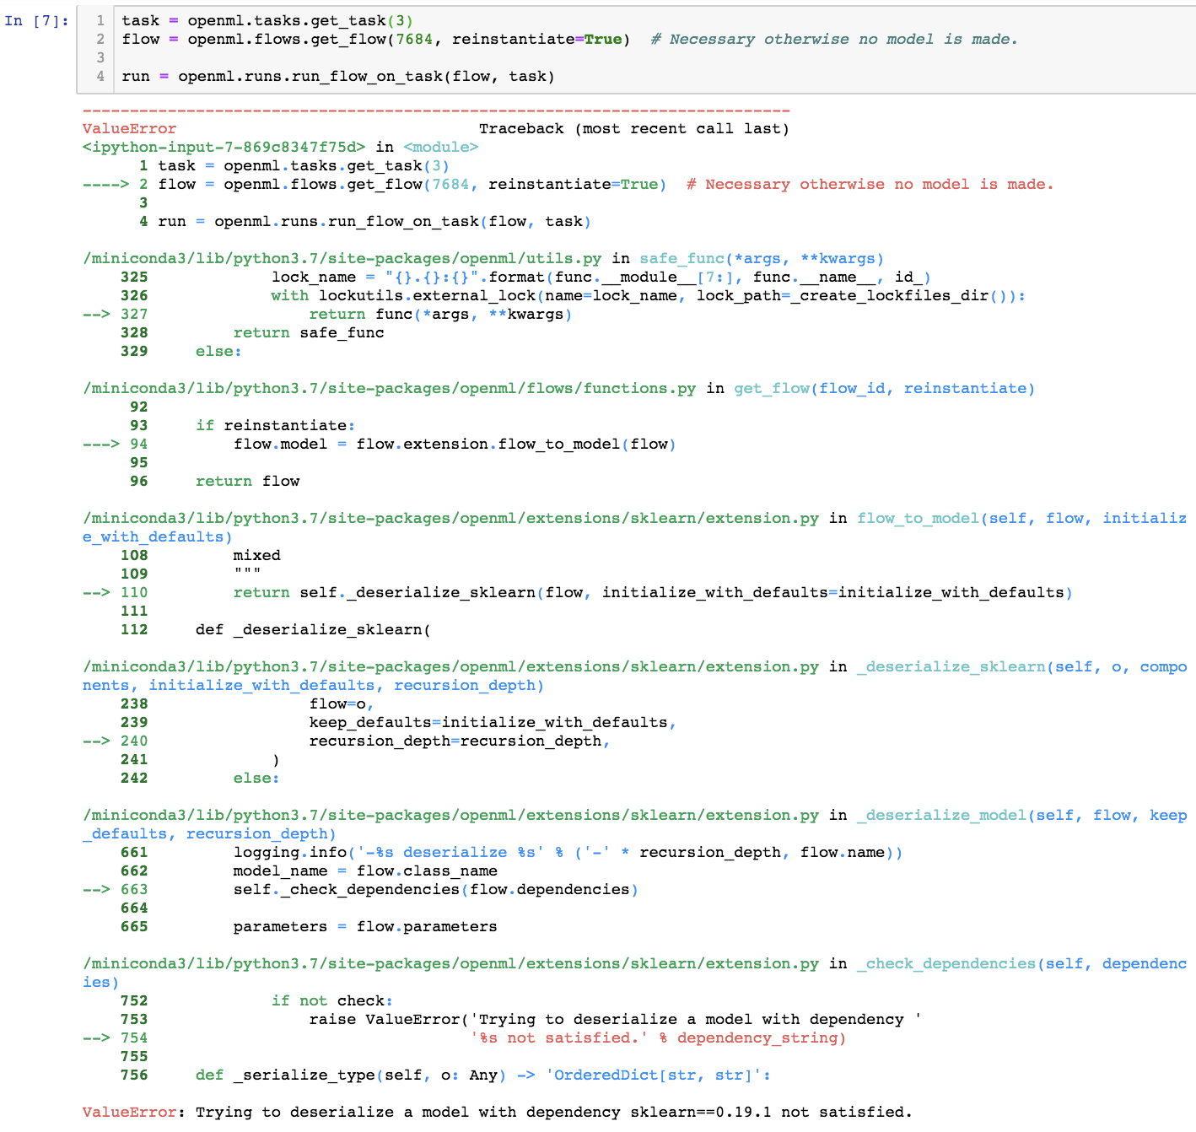Click line 96 "return flow"
The height and width of the screenshot is (1132, 1196).
coord(248,481)
